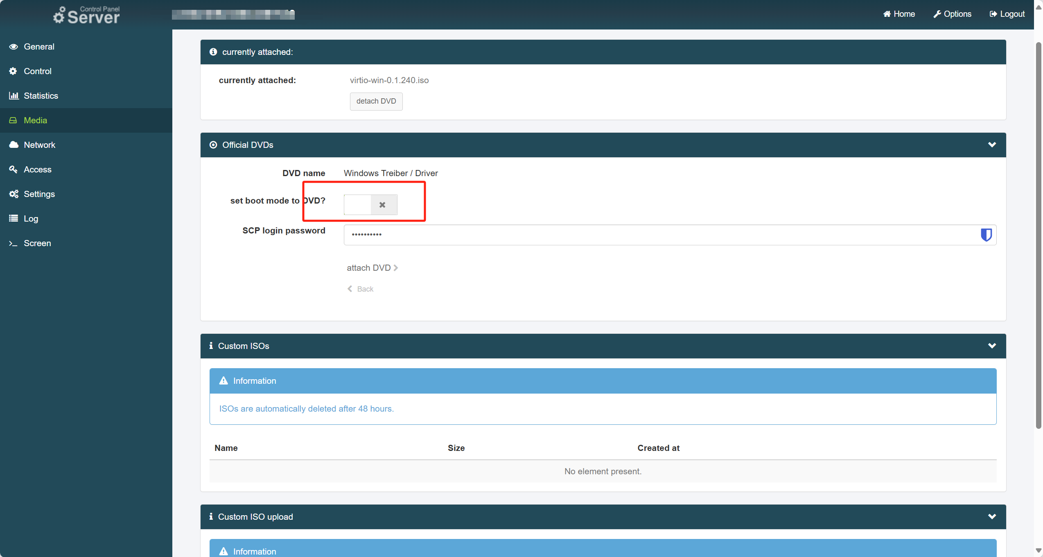Click the Statistics bar chart icon
The width and height of the screenshot is (1043, 557).
point(14,96)
